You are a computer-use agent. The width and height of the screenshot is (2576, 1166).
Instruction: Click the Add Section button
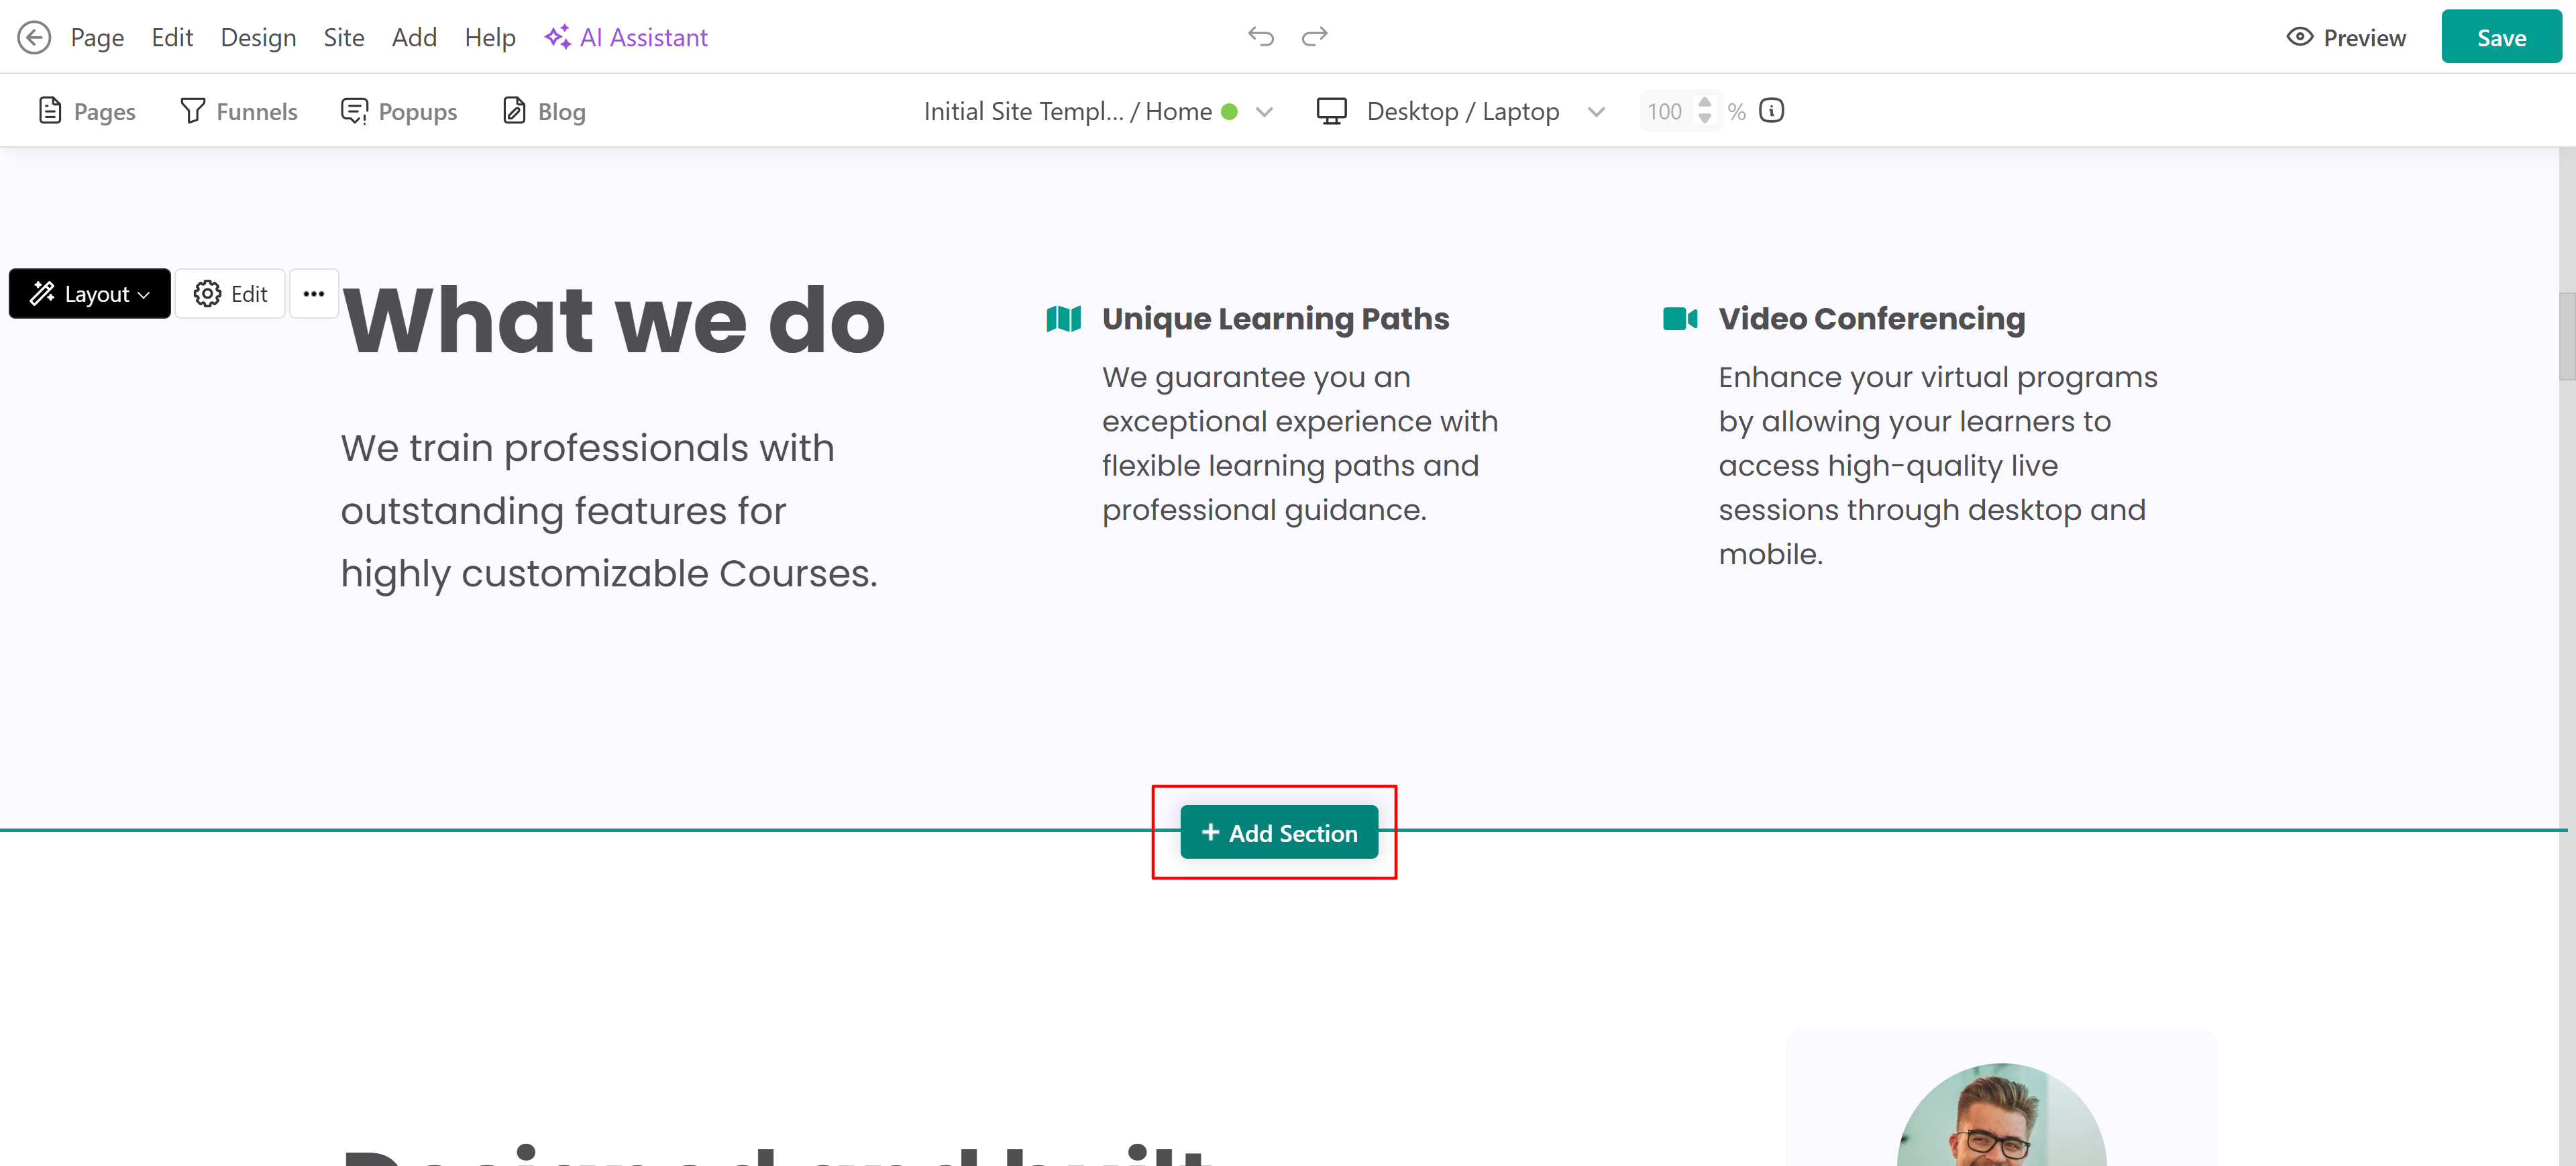click(1279, 832)
